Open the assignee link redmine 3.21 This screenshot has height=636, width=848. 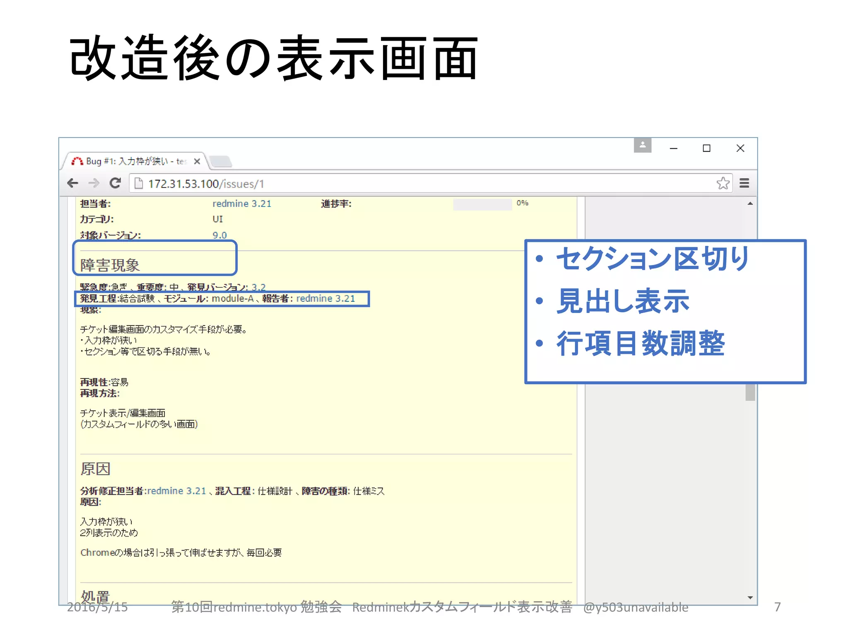coord(242,204)
